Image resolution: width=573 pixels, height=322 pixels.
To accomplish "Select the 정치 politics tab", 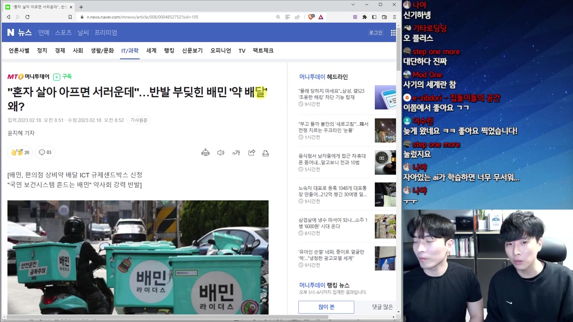I will tap(42, 51).
